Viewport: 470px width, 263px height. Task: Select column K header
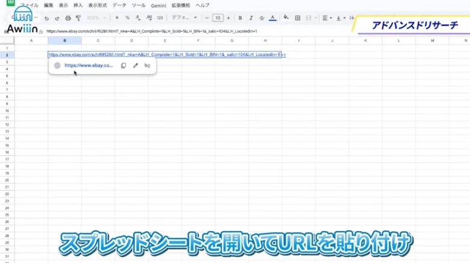click(365, 41)
